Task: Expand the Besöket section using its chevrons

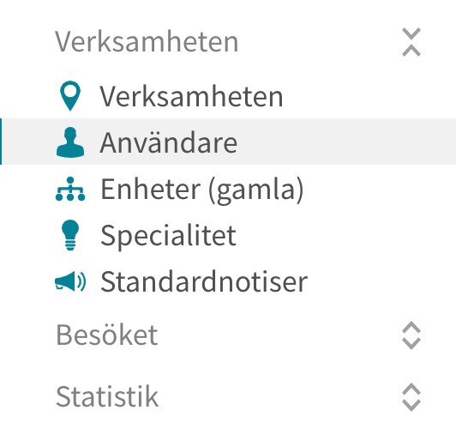Action: 411,335
